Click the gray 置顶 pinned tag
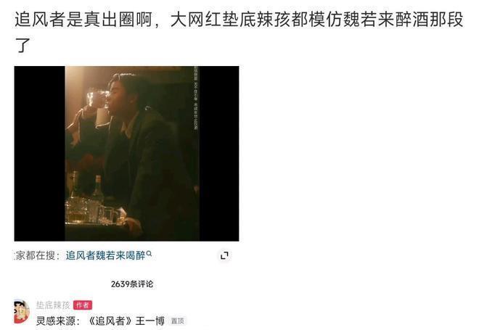Image resolution: width=479 pixels, height=330 pixels. coord(178,321)
